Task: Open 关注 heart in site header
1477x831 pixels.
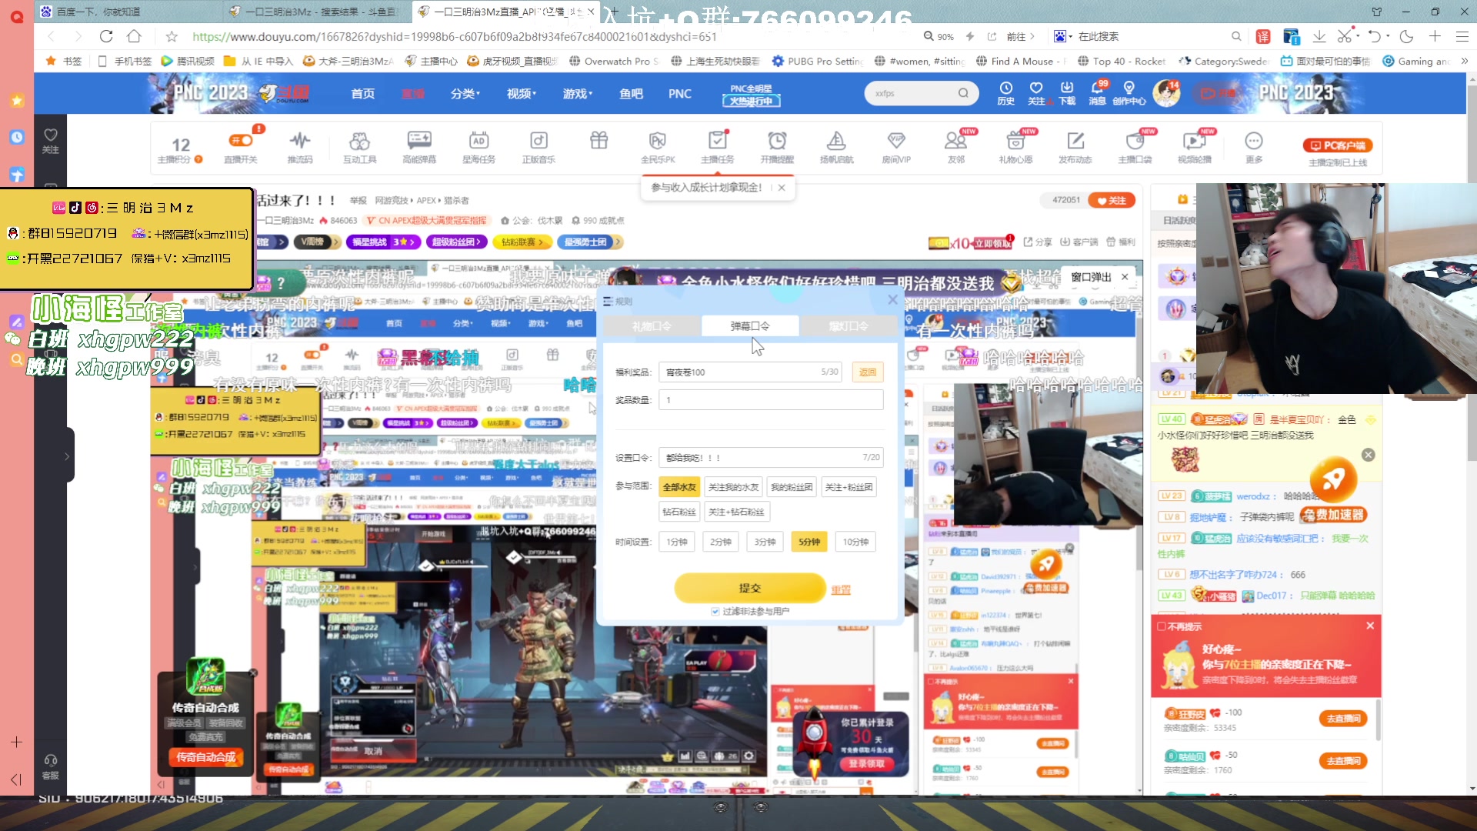Action: click(x=1036, y=93)
